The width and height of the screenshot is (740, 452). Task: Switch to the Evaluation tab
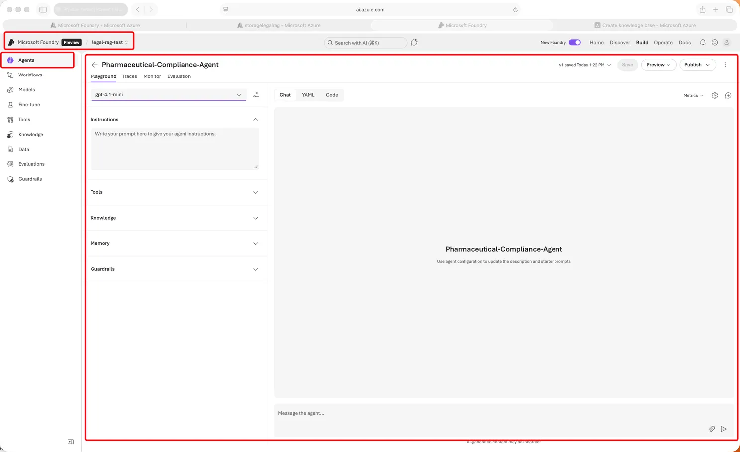[x=179, y=76]
